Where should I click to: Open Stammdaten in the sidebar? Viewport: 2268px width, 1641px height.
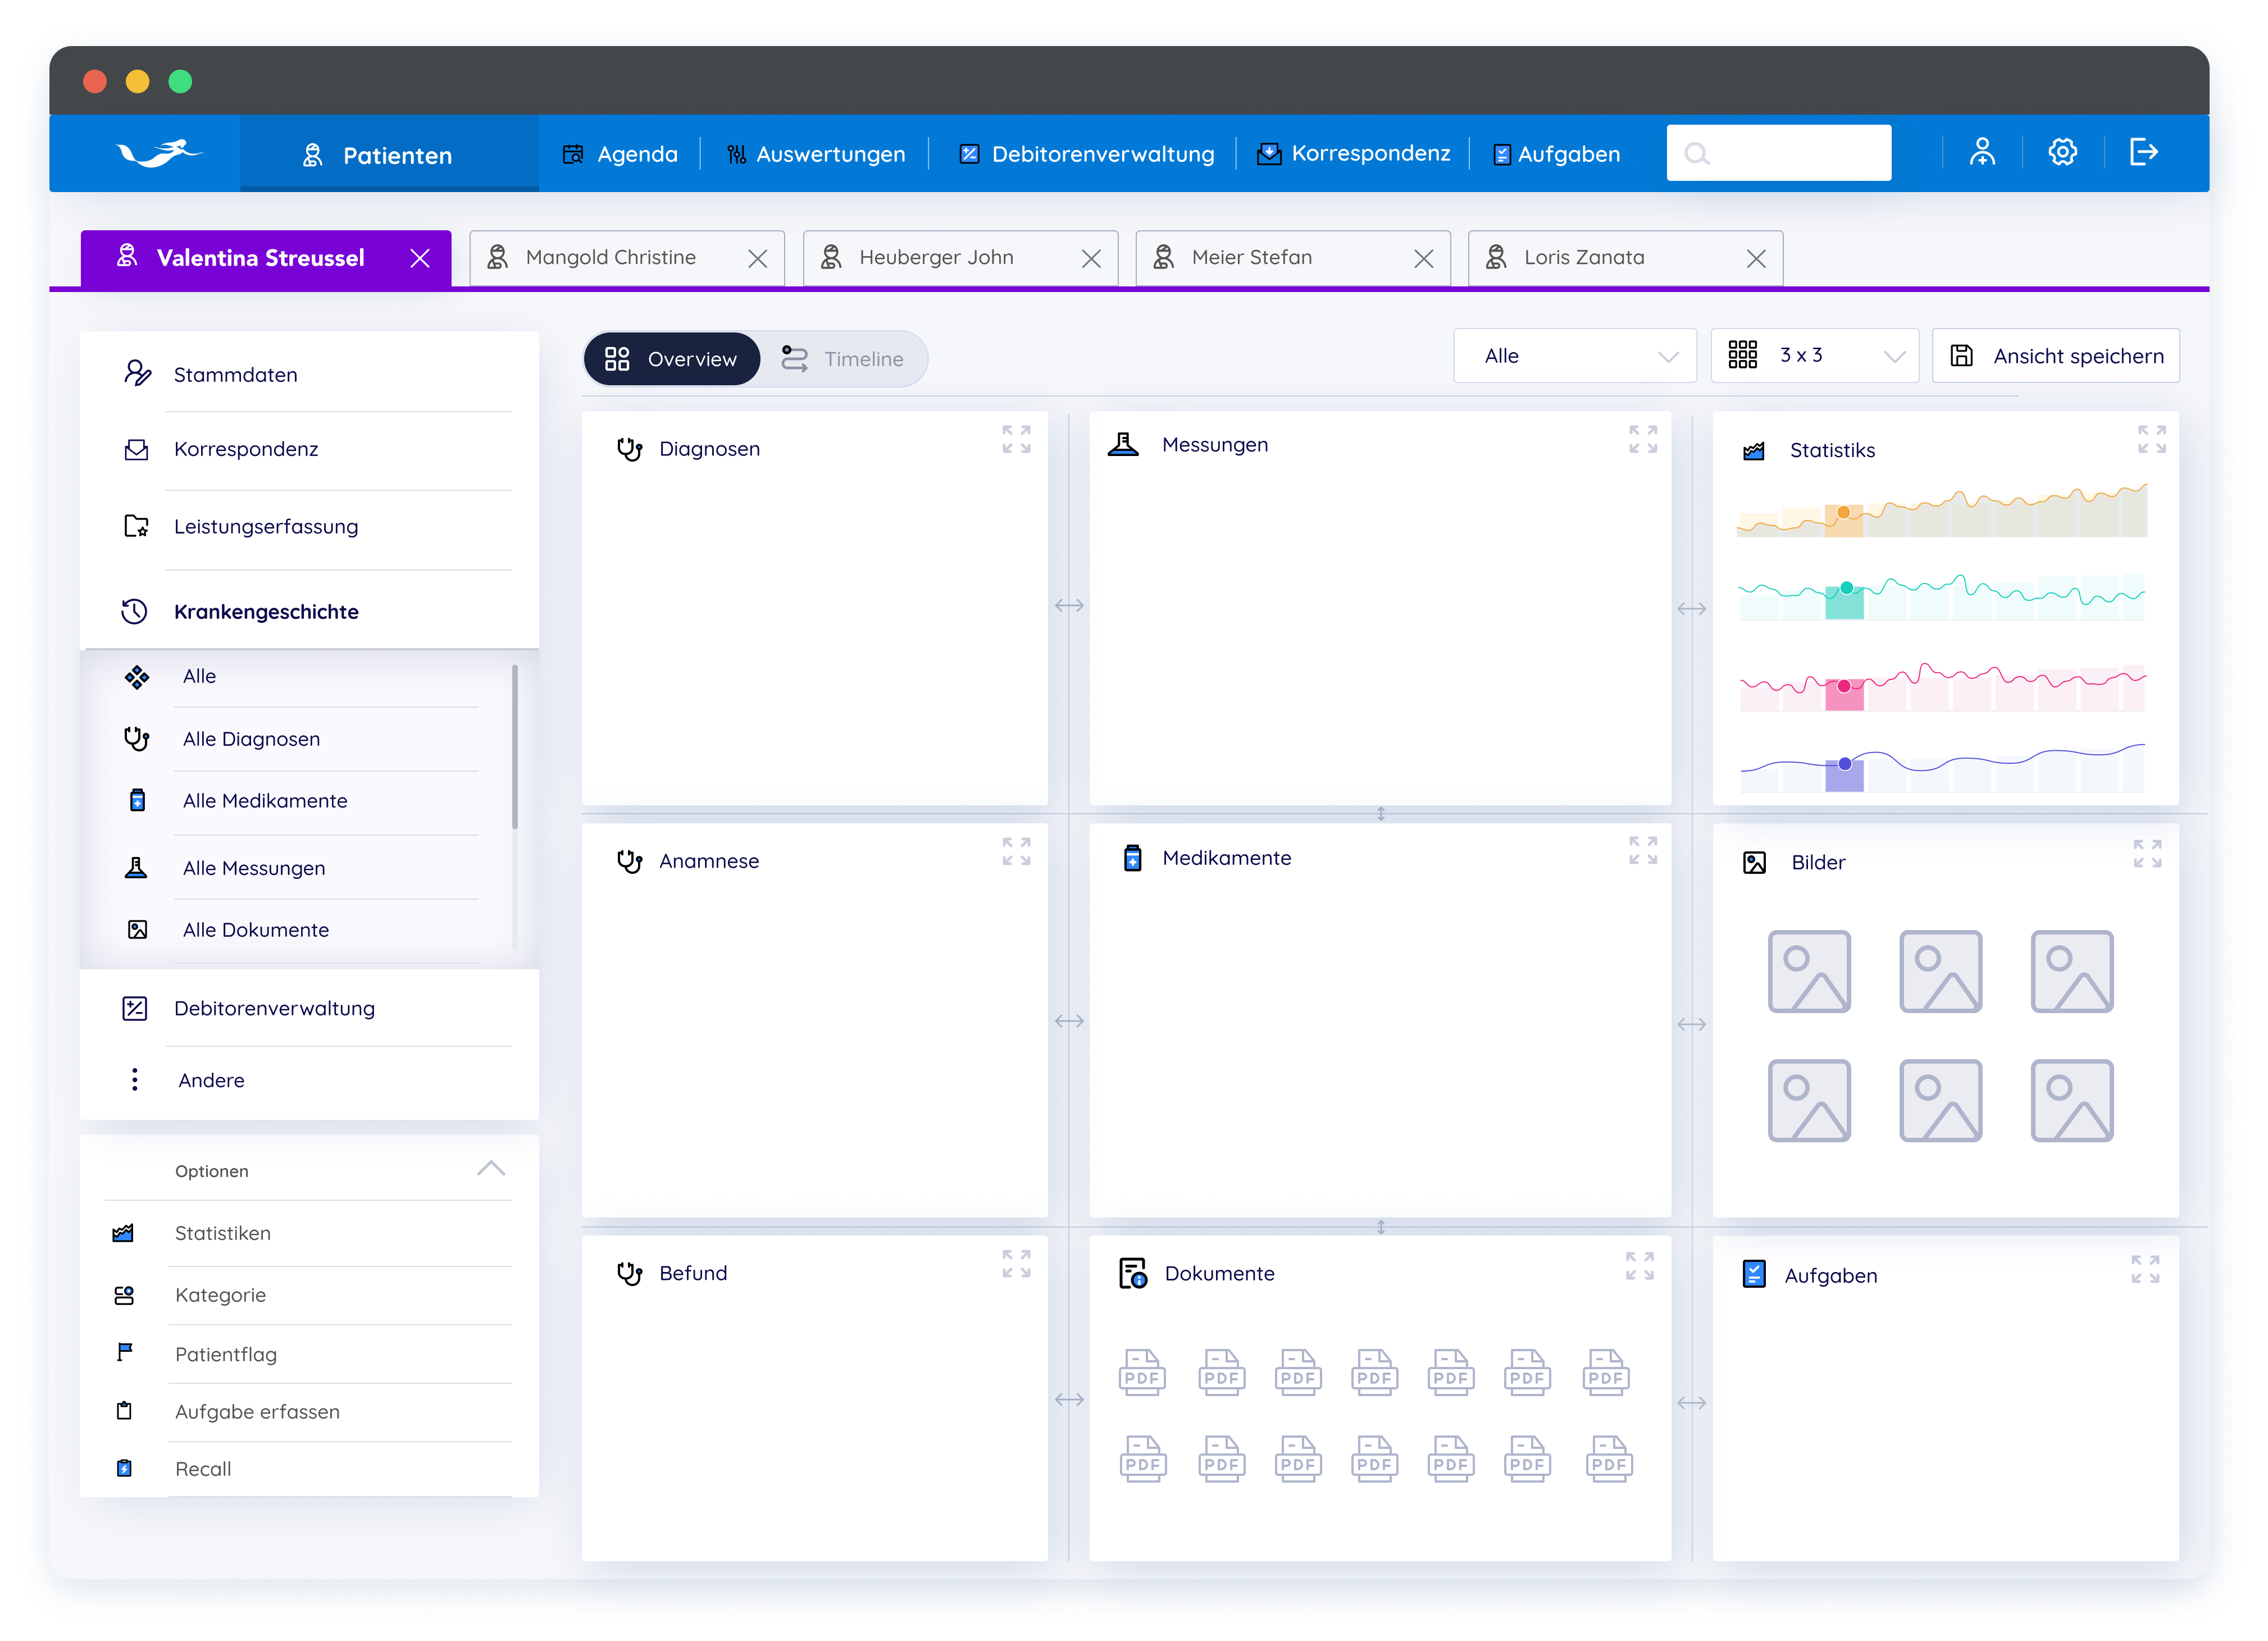click(x=310, y=375)
